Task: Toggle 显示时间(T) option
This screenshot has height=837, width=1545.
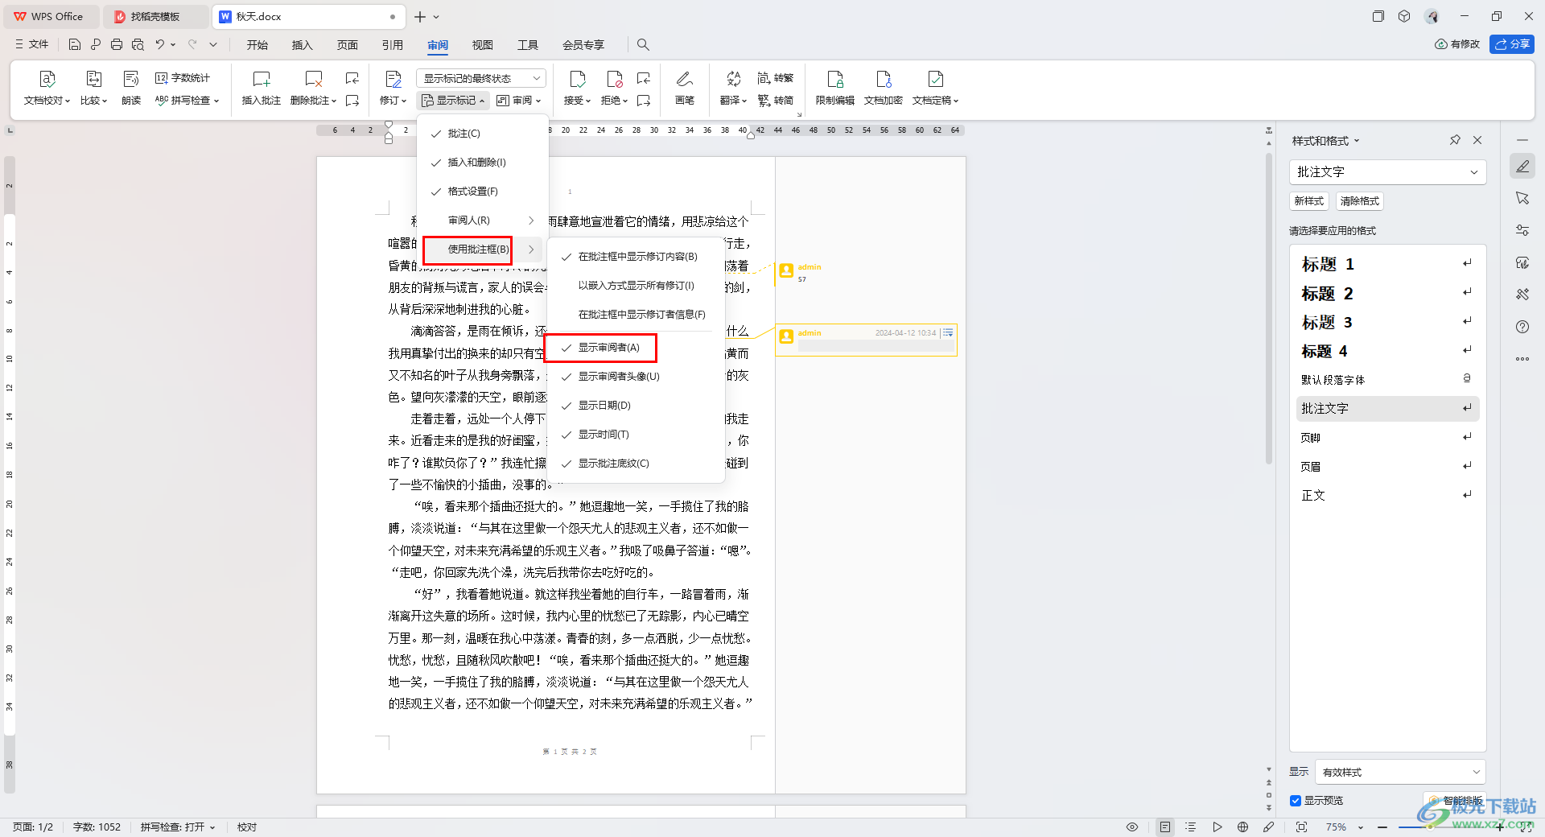Action: [637, 435]
